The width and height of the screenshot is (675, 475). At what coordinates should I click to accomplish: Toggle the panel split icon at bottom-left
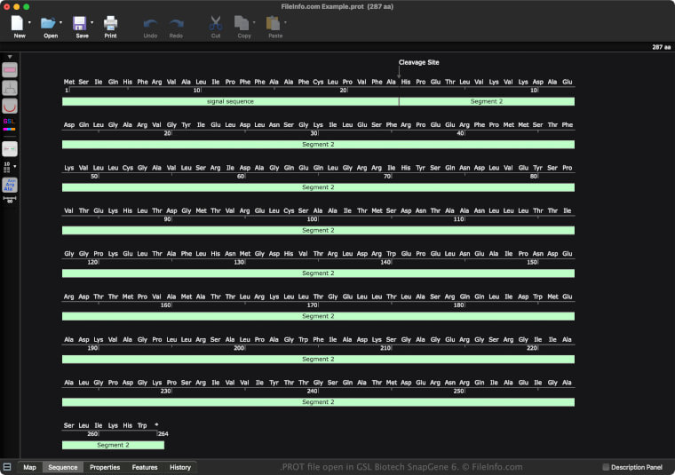(x=7, y=467)
